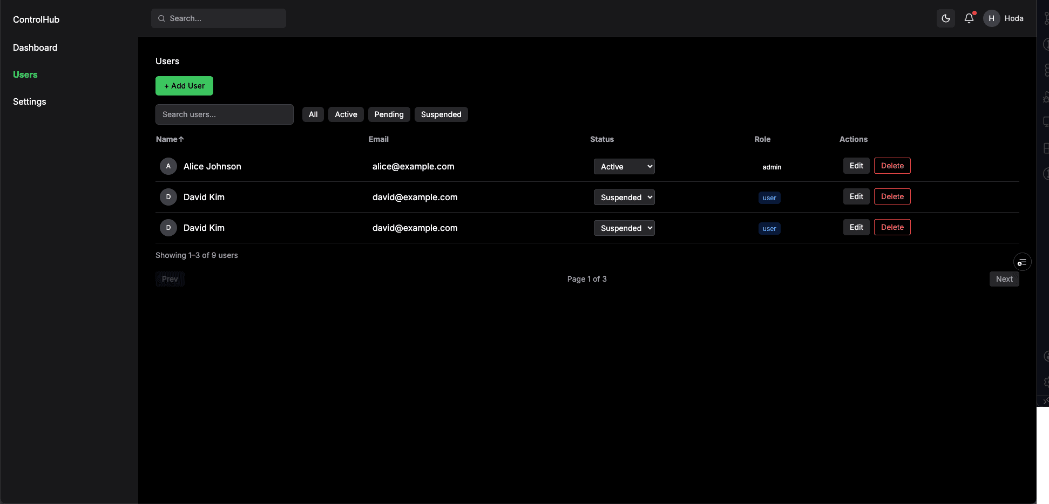Screen dimensions: 1049x504
Task: Toggle dark mode with the moon icon
Action: pos(946,18)
